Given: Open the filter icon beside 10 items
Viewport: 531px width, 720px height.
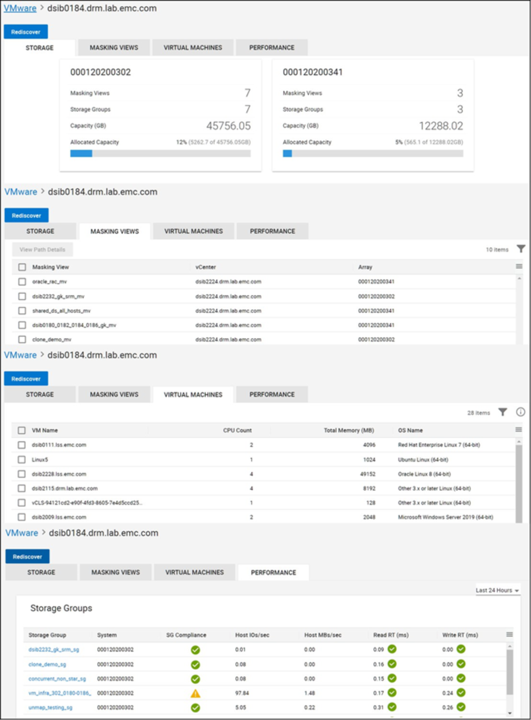Looking at the screenshot, I should pyautogui.click(x=521, y=249).
